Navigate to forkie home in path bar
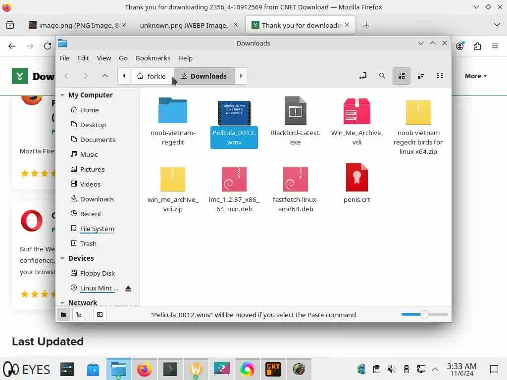507x380 pixels. click(x=152, y=76)
